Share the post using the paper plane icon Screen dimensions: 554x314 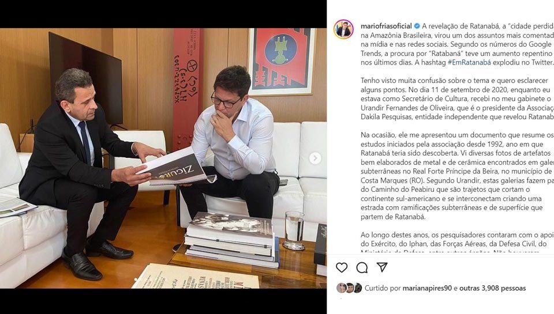(x=382, y=267)
